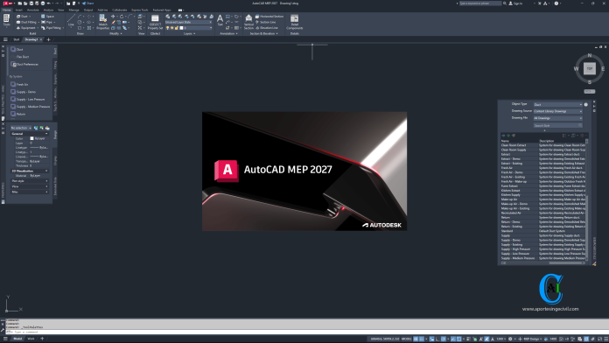
Task: Select the Pipe Fitting tool
Action: [x=52, y=28]
